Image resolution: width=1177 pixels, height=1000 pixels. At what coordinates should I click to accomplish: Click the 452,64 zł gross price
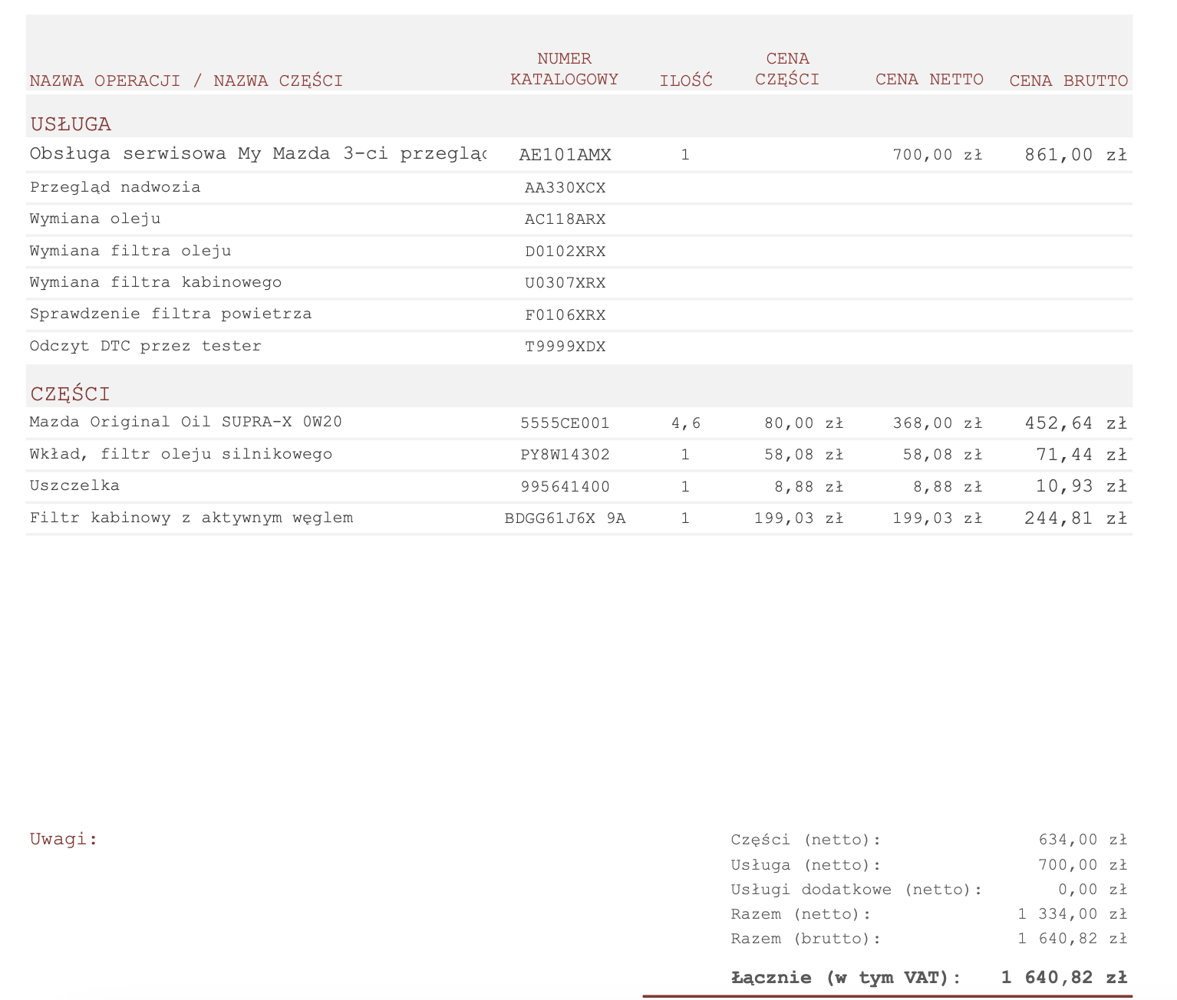(x=1075, y=423)
